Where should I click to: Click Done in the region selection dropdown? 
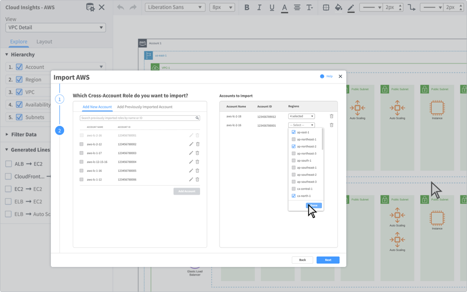pyautogui.click(x=314, y=205)
